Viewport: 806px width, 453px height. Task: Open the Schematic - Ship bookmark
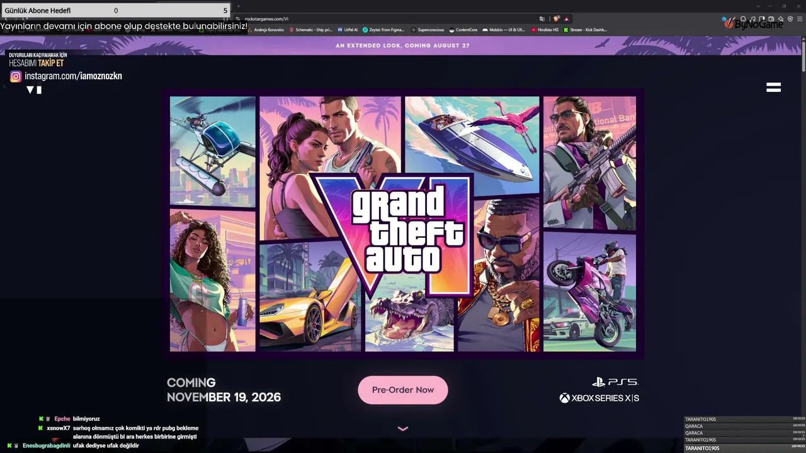pos(310,30)
